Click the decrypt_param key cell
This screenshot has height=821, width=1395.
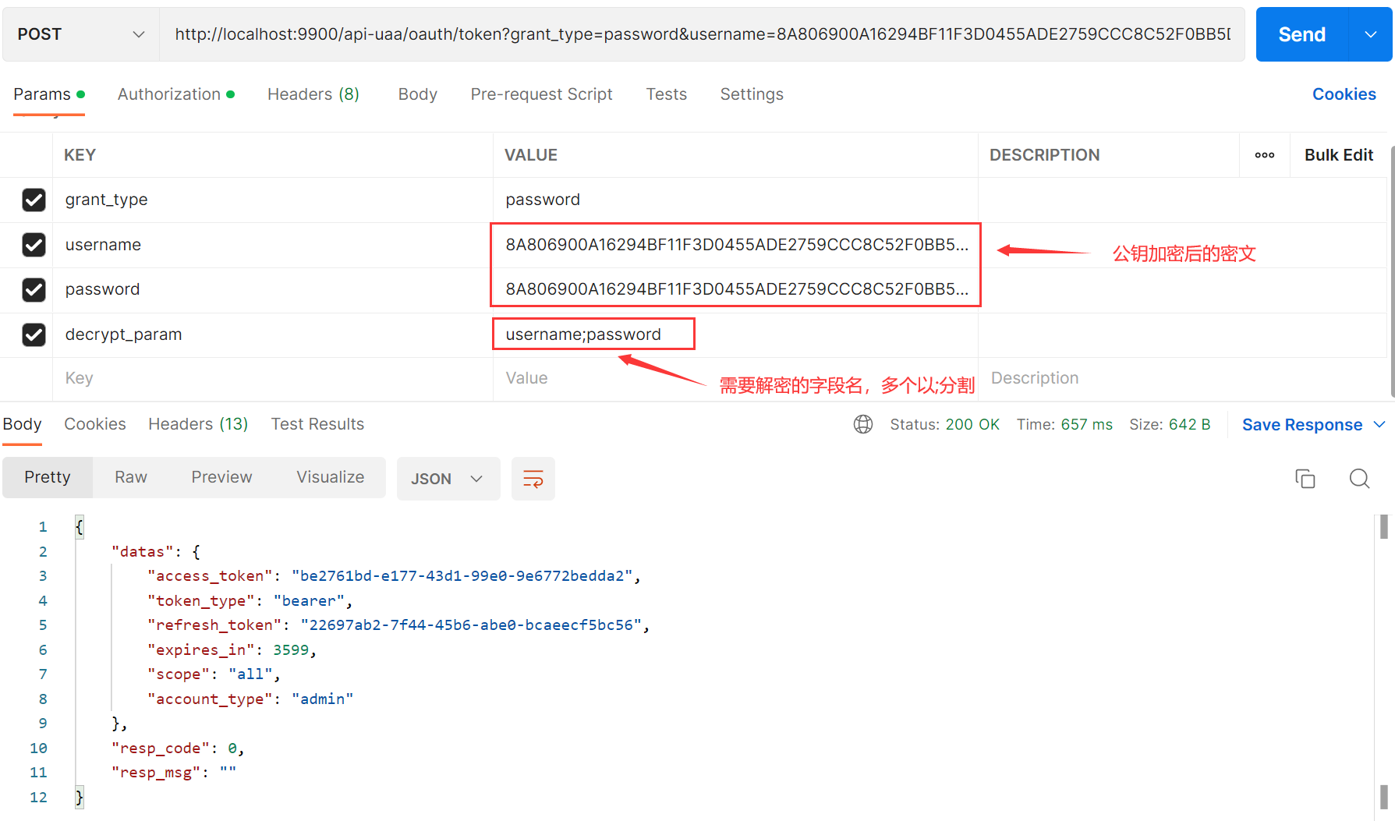[x=273, y=334]
